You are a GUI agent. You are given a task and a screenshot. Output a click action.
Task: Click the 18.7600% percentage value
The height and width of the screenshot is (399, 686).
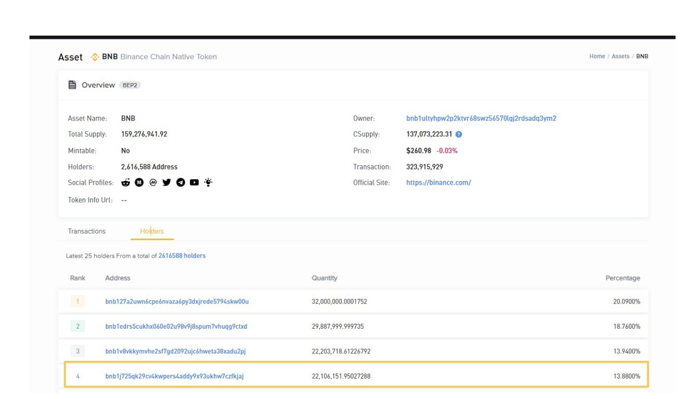coord(627,326)
